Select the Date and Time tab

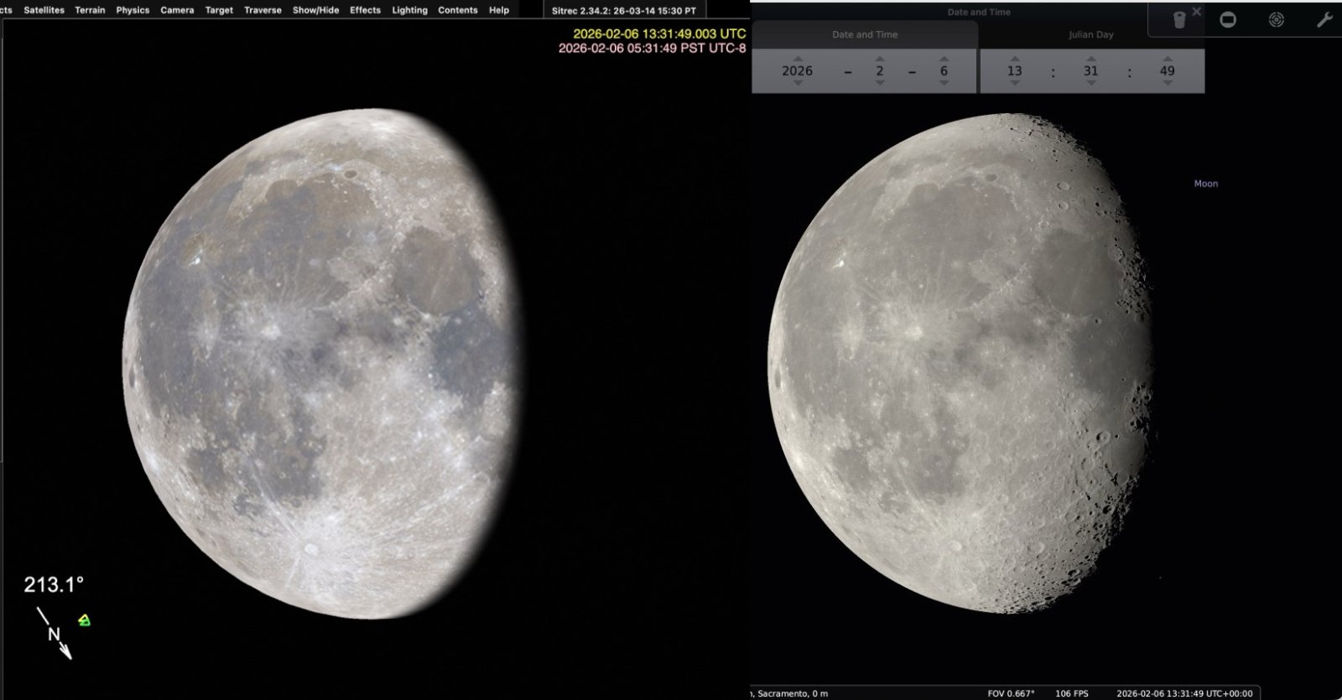coord(864,35)
